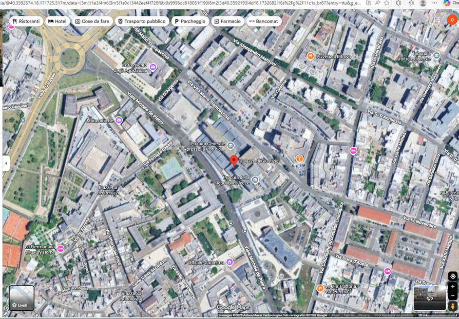Click the red Palazzo di Giustizia pin

click(x=234, y=161)
